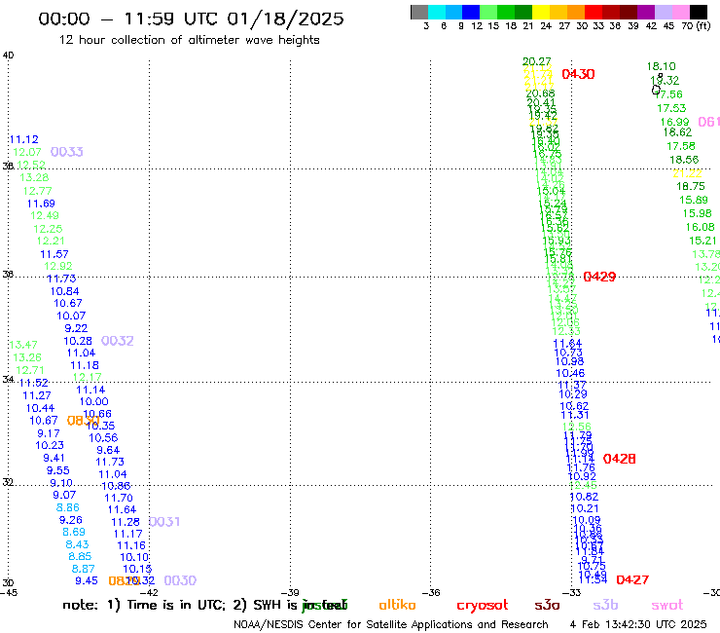
Task: Select the 4 Feb 13:42:30 UTC timestamp
Action: point(638,624)
